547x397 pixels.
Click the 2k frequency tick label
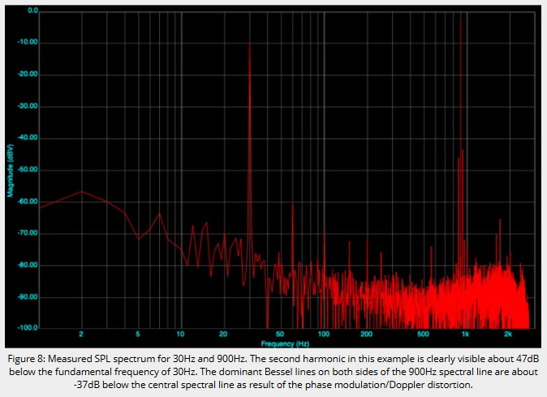(x=508, y=334)
